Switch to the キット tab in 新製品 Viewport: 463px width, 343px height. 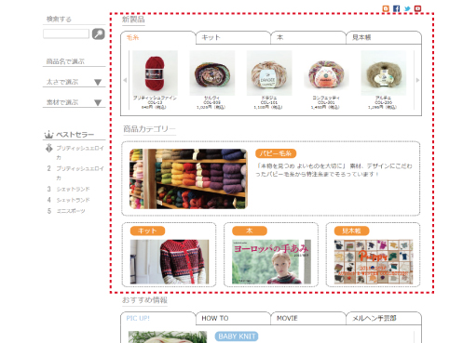coord(233,37)
